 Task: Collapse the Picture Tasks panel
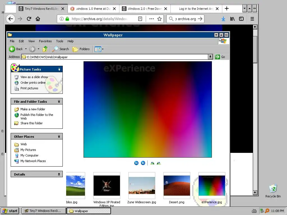click(59, 69)
